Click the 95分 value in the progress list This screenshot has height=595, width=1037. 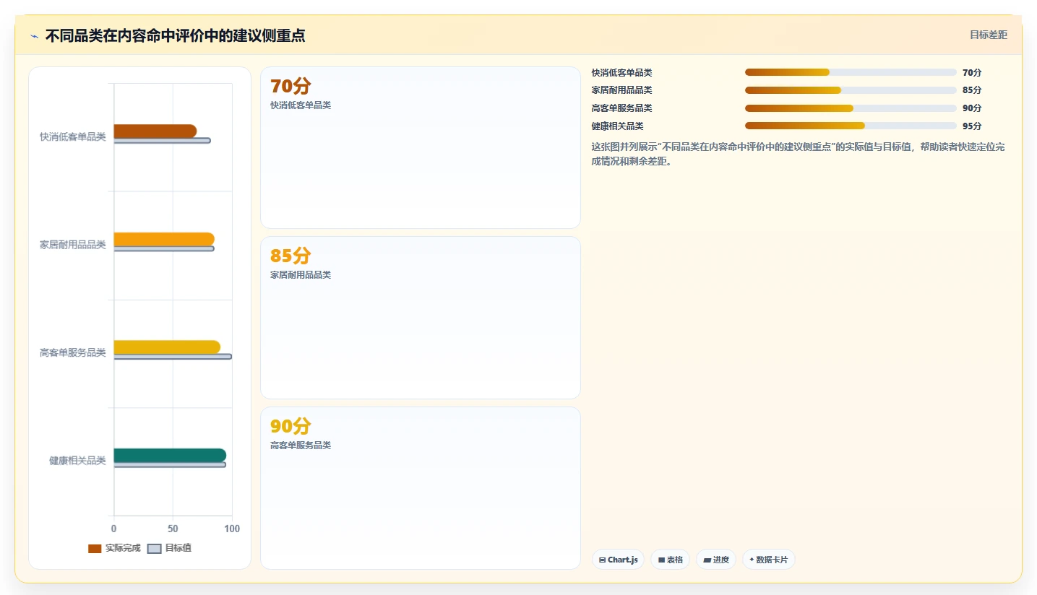click(x=972, y=126)
